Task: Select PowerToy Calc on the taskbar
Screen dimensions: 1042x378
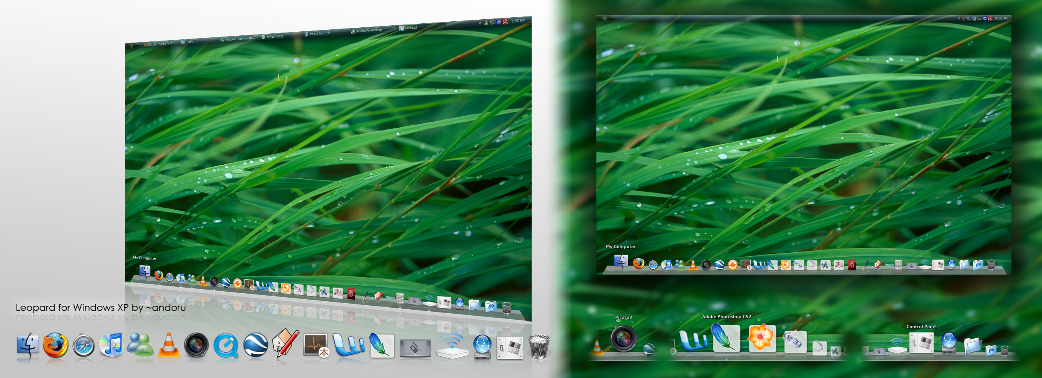Action: click(x=320, y=33)
